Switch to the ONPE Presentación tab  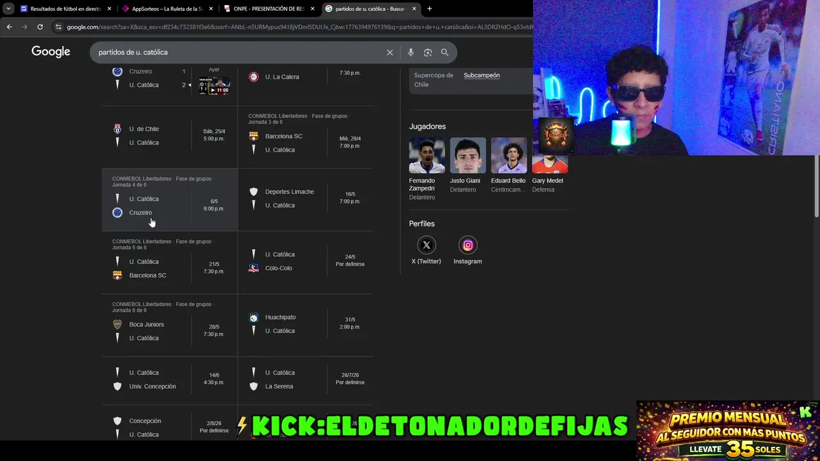tap(268, 9)
